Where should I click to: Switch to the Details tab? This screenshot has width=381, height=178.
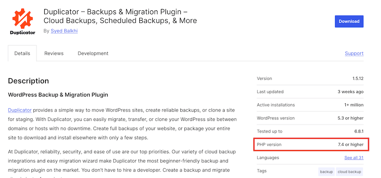(x=23, y=53)
